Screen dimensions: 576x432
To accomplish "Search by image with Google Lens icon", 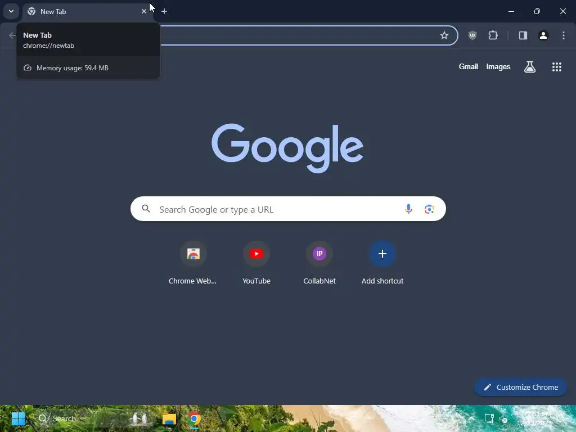I will tap(429, 209).
